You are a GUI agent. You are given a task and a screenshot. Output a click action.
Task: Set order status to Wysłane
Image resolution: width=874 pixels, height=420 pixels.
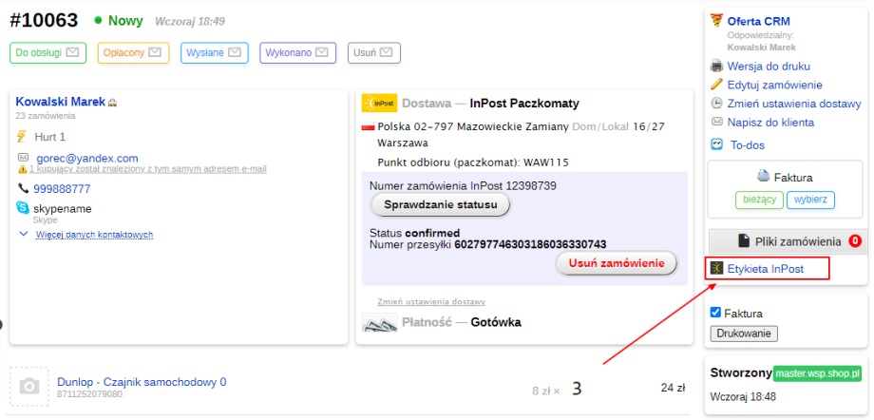215,52
